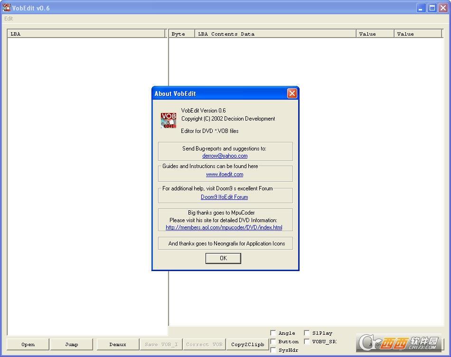Open the derrow@yahoo.com email link

point(225,156)
